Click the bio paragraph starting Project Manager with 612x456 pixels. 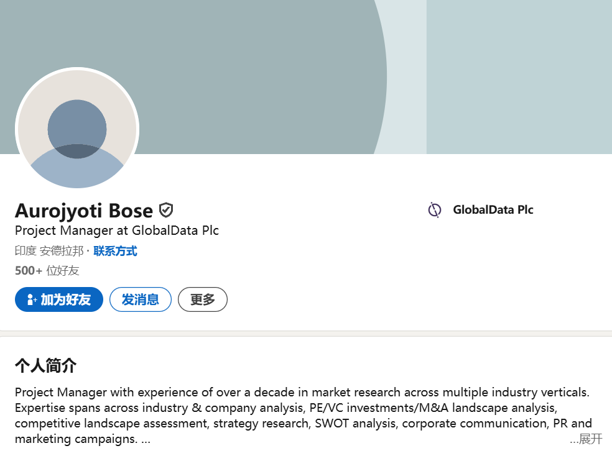(x=304, y=415)
